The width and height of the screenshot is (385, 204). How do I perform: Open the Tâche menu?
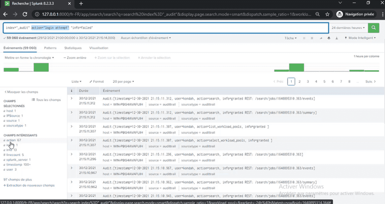pyautogui.click(x=291, y=38)
